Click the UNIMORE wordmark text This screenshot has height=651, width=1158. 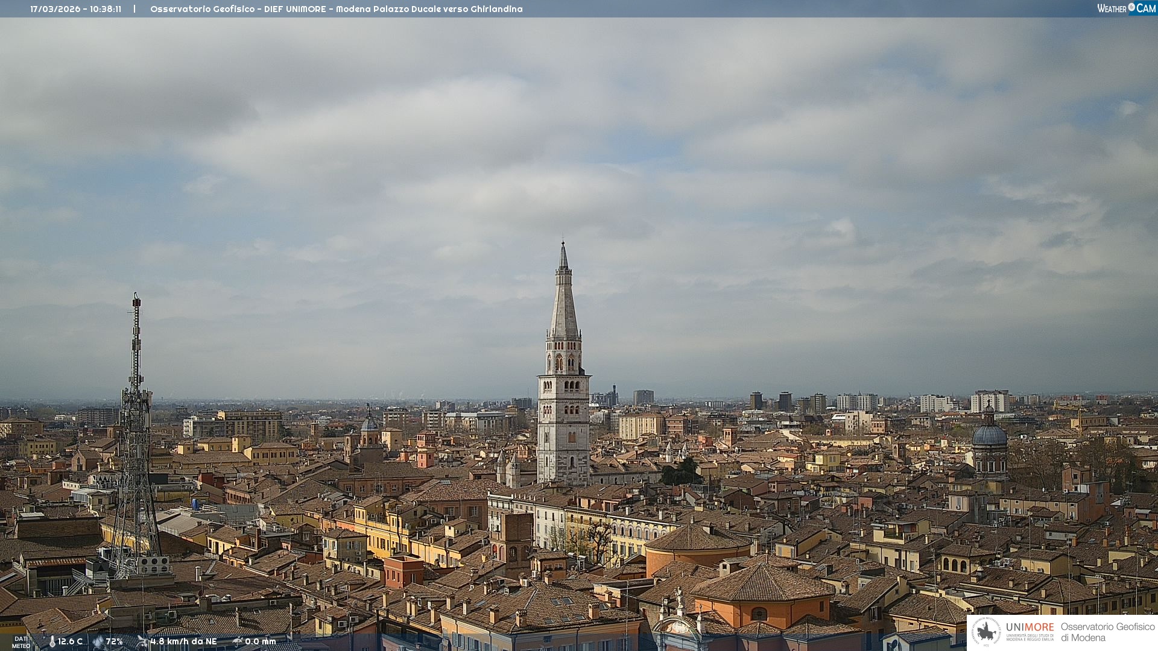[x=1030, y=627]
